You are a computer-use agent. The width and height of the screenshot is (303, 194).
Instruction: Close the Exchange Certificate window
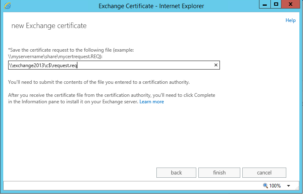291,4
